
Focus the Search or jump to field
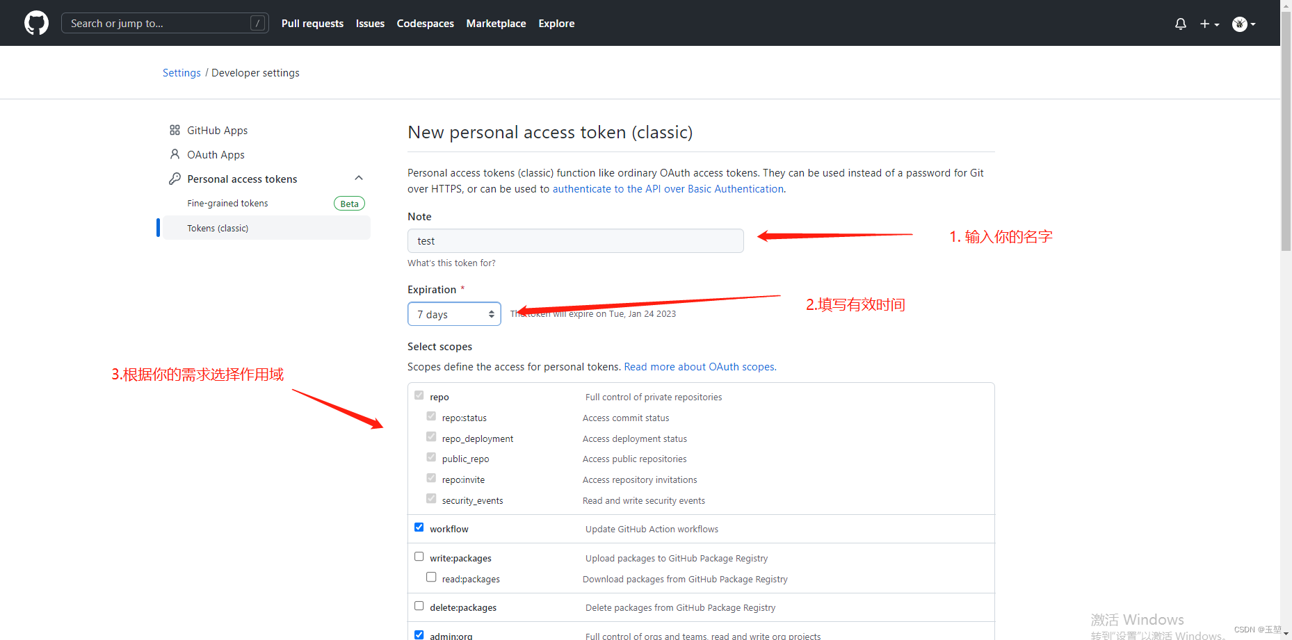165,23
